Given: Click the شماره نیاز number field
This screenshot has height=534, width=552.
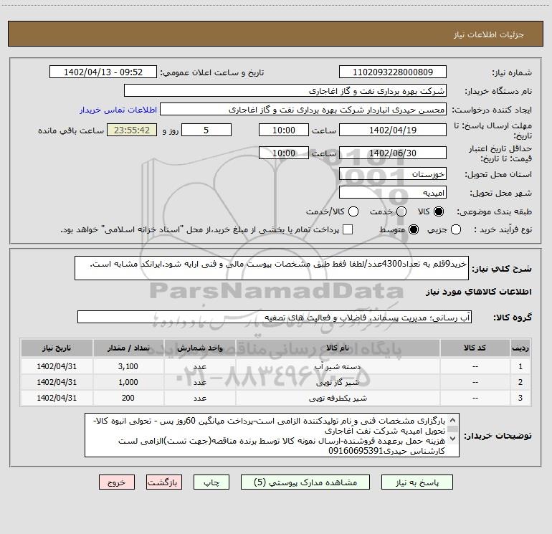Looking at the screenshot, I should pyautogui.click(x=393, y=72).
